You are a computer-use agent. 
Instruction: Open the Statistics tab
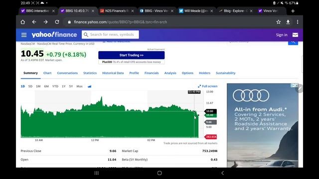click(90, 73)
